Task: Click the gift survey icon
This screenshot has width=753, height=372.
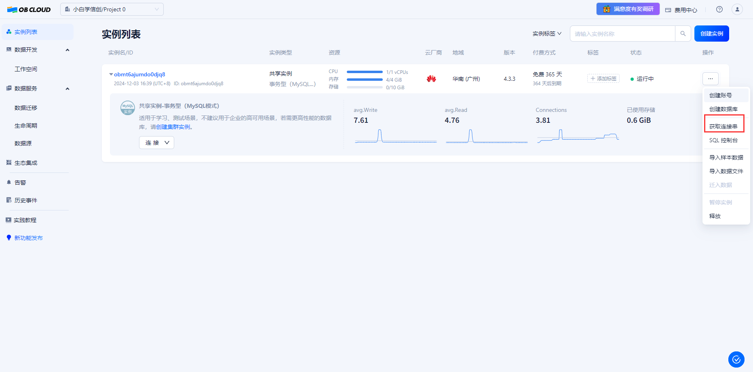Action: (x=606, y=9)
